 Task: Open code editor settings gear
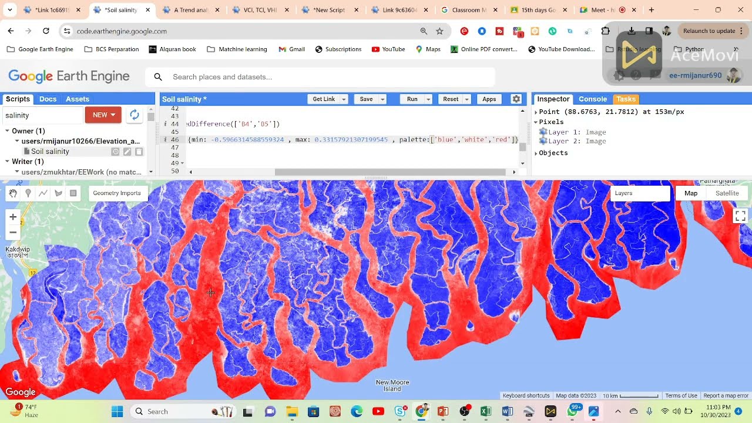coord(516,99)
